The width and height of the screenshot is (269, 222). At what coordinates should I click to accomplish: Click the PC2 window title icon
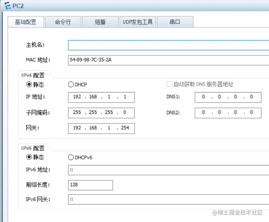7,6
